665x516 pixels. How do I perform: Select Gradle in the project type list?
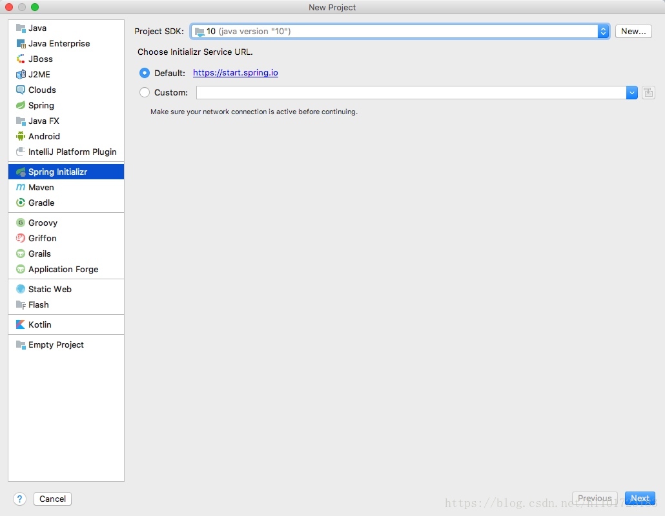[x=66, y=203]
